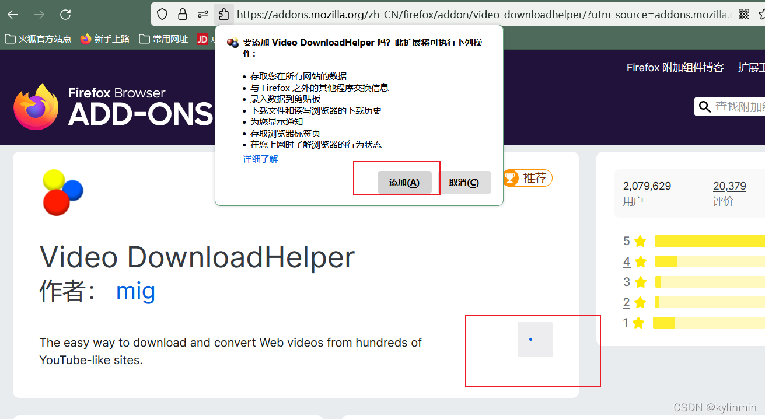
Task: Click the 1-star rating bar
Action: (x=710, y=323)
